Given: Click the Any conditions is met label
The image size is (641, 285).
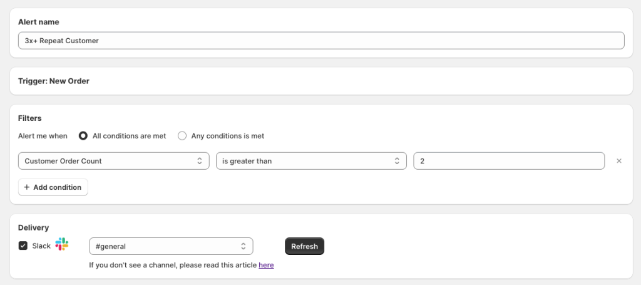Looking at the screenshot, I should 228,136.
